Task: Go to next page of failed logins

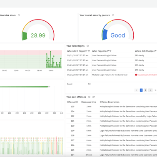Action: [x=150, y=90]
